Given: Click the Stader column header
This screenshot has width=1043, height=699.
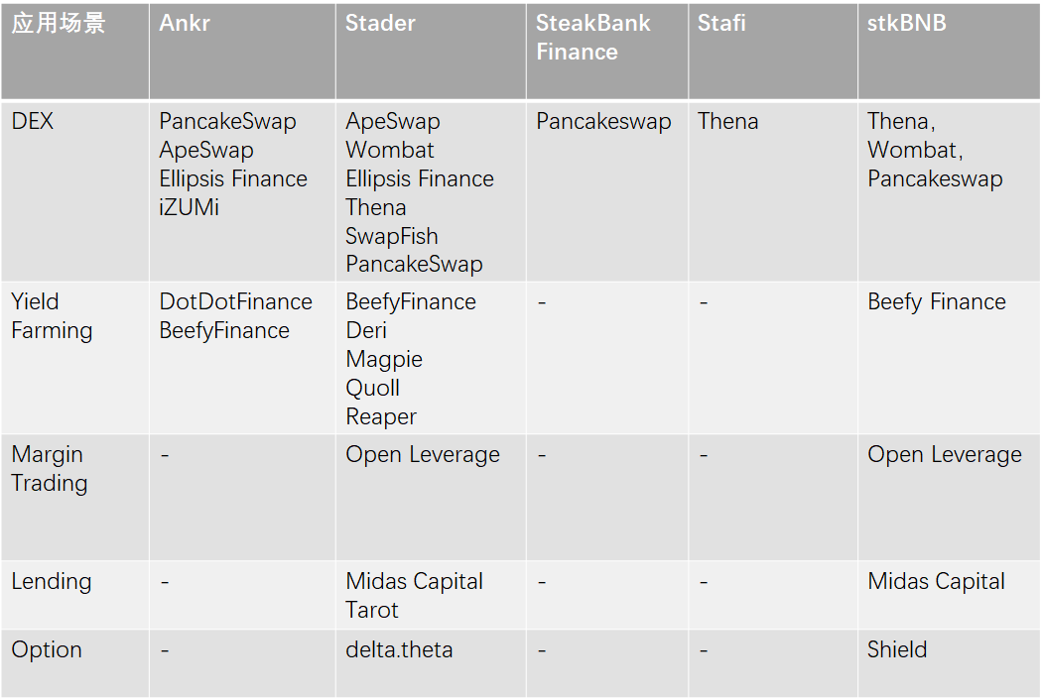Looking at the screenshot, I should [380, 23].
